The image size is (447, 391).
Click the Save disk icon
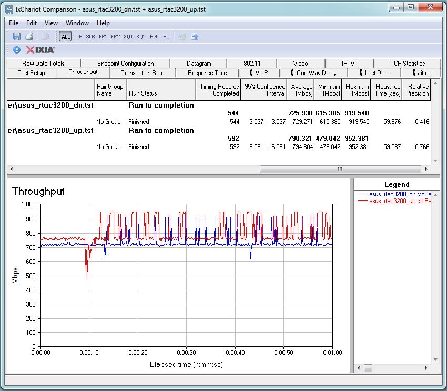pyautogui.click(x=16, y=36)
